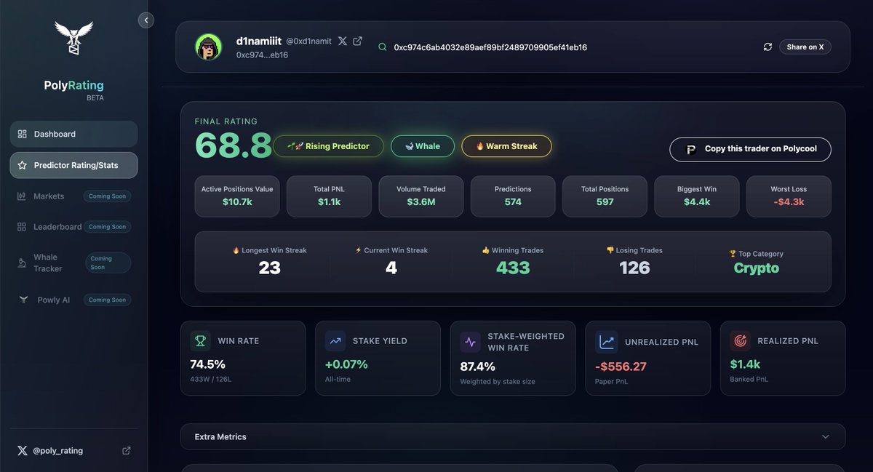Click the Losing Trades 126 value

pyautogui.click(x=634, y=268)
